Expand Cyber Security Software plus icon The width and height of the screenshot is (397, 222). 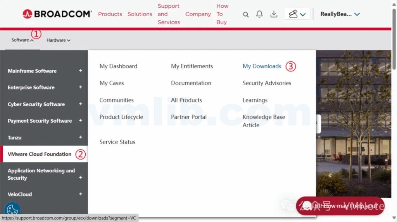point(81,104)
